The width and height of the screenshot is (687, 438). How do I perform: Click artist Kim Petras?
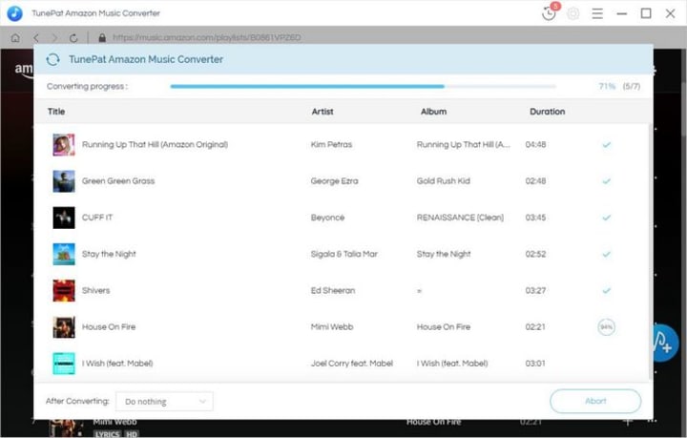331,144
